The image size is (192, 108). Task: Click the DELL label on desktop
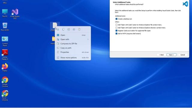5,3
